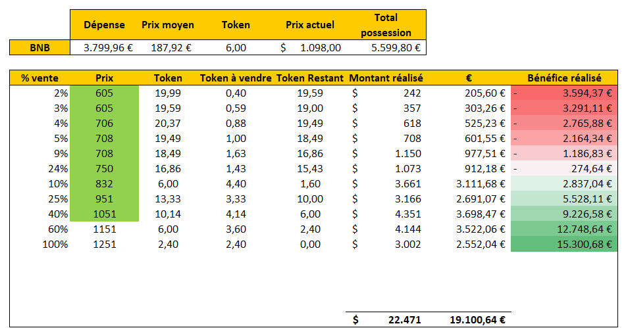Select the Total possession value 5.599,80 €

390,47
